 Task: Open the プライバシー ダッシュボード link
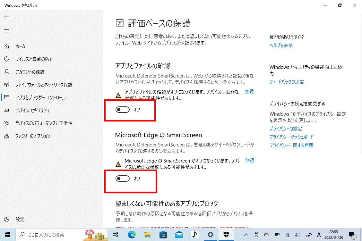tap(291, 137)
